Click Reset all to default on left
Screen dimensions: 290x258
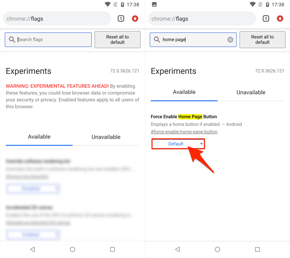point(117,40)
